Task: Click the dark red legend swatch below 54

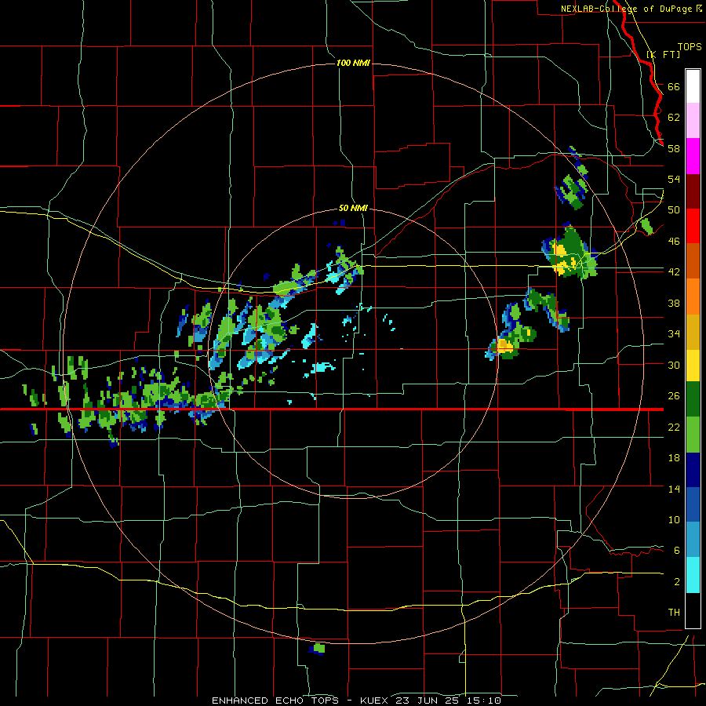Action: pyautogui.click(x=693, y=191)
